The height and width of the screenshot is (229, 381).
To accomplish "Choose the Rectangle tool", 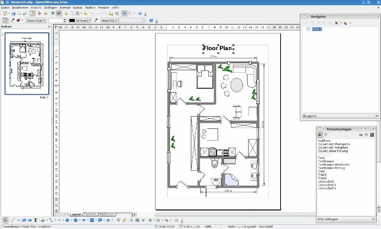I will [x=24, y=220].
